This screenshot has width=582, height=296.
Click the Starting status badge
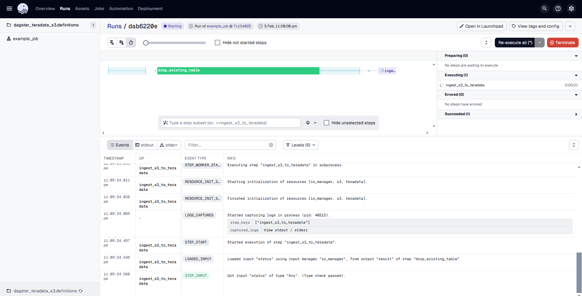[173, 26]
